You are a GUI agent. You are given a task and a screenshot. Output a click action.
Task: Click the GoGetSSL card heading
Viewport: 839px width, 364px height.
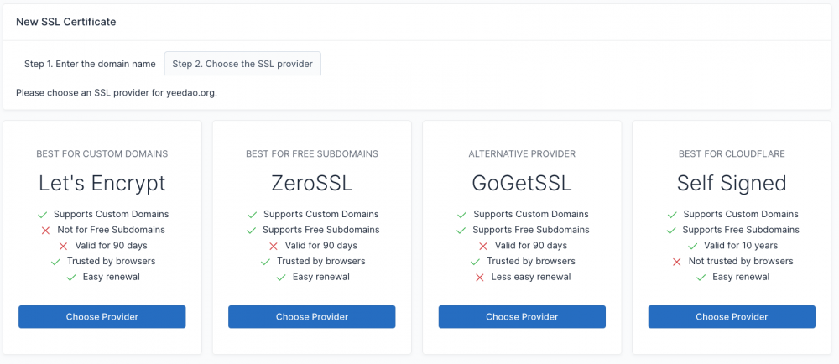pyautogui.click(x=522, y=184)
